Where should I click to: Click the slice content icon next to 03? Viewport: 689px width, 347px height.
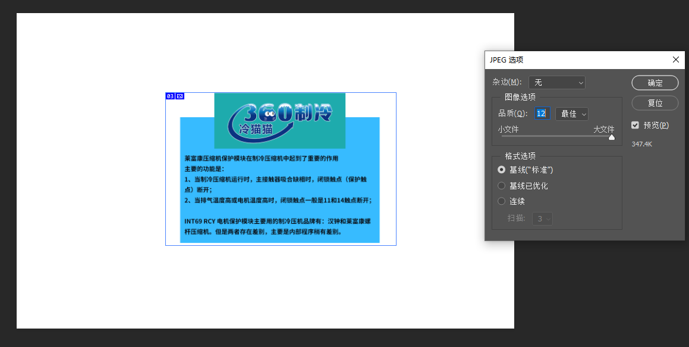pyautogui.click(x=179, y=96)
